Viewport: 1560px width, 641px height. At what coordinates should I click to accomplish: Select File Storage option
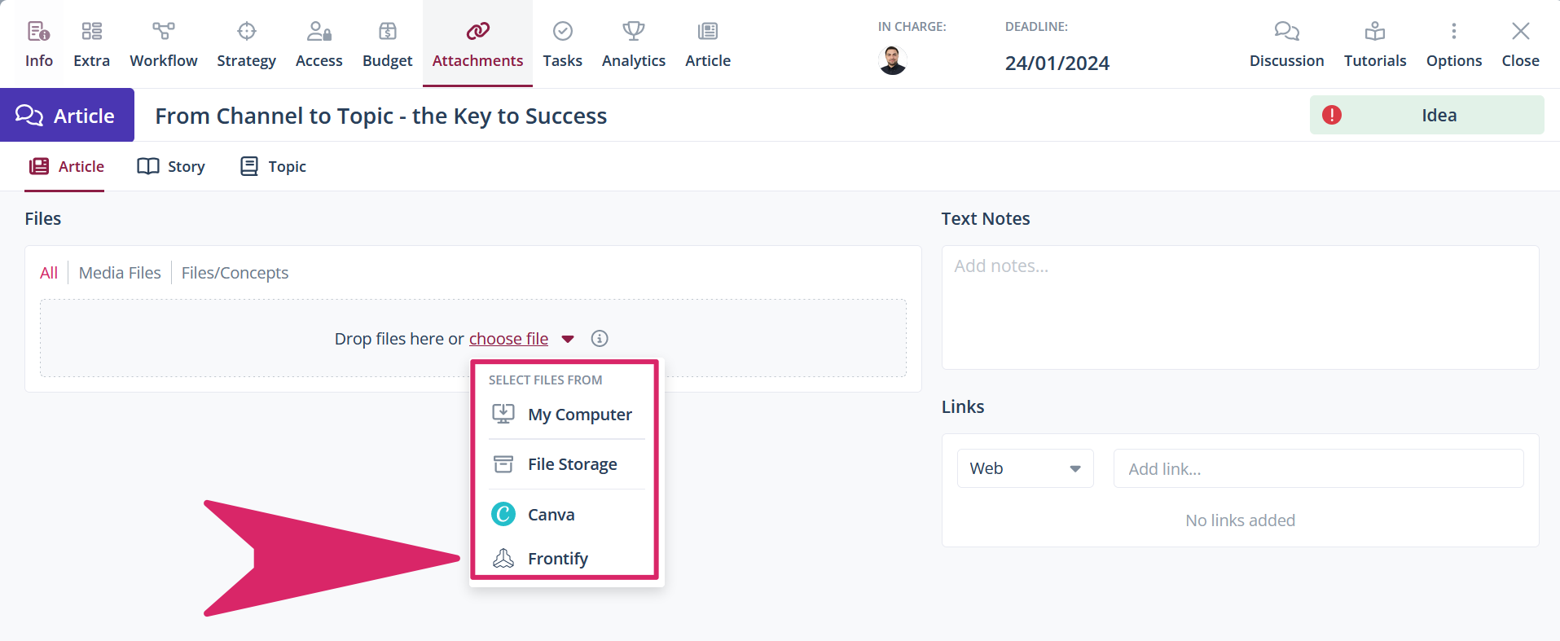572,464
